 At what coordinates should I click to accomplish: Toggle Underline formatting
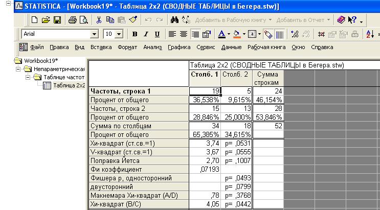(157, 34)
